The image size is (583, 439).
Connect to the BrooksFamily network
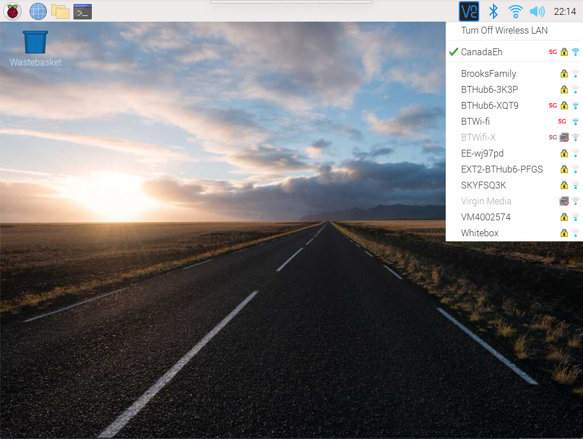tap(514, 73)
